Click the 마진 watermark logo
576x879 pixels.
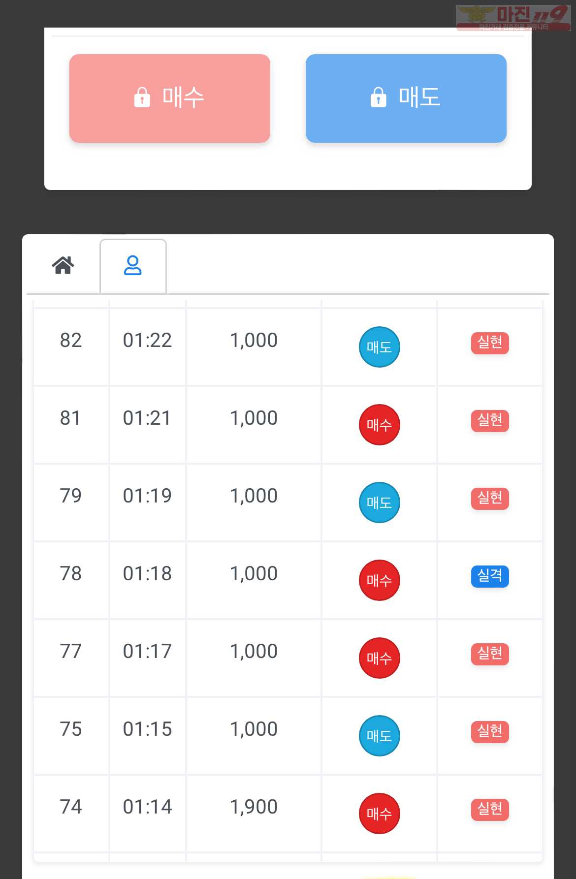pyautogui.click(x=513, y=18)
